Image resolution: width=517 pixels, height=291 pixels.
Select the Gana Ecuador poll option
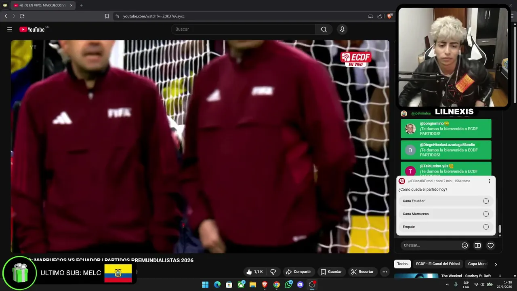coord(446,201)
